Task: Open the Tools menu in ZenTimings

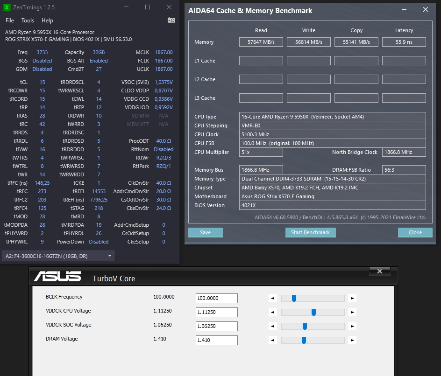Action: (28, 21)
